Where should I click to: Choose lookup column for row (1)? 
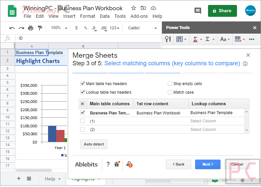[x=203, y=121]
